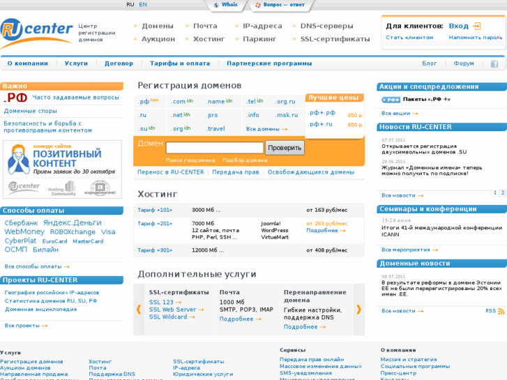
Task: Click inside the Домен search field
Action: (215, 148)
